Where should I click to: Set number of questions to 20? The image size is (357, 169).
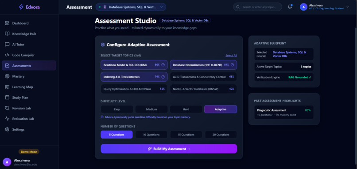pyautogui.click(x=221, y=135)
